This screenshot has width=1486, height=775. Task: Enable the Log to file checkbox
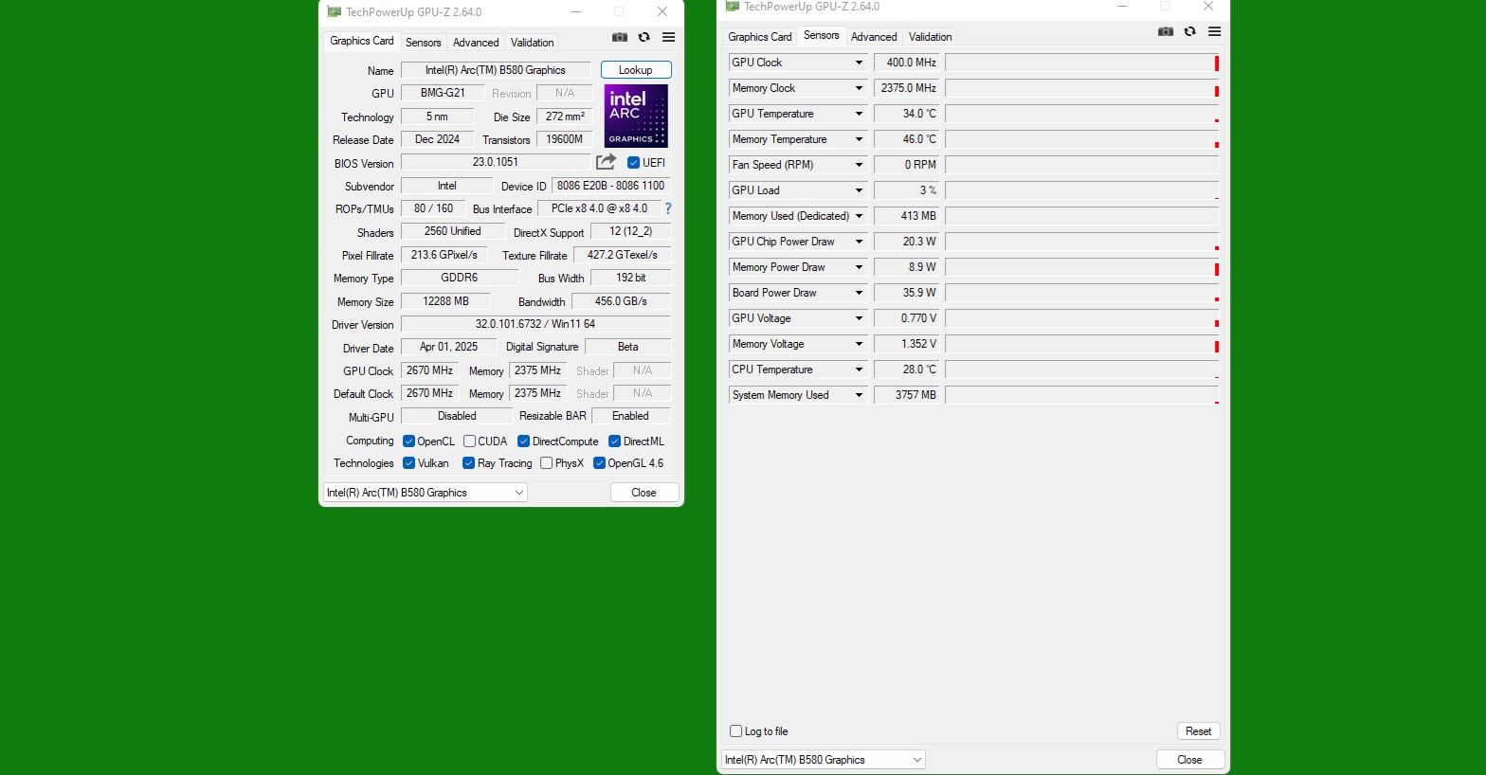[736, 731]
